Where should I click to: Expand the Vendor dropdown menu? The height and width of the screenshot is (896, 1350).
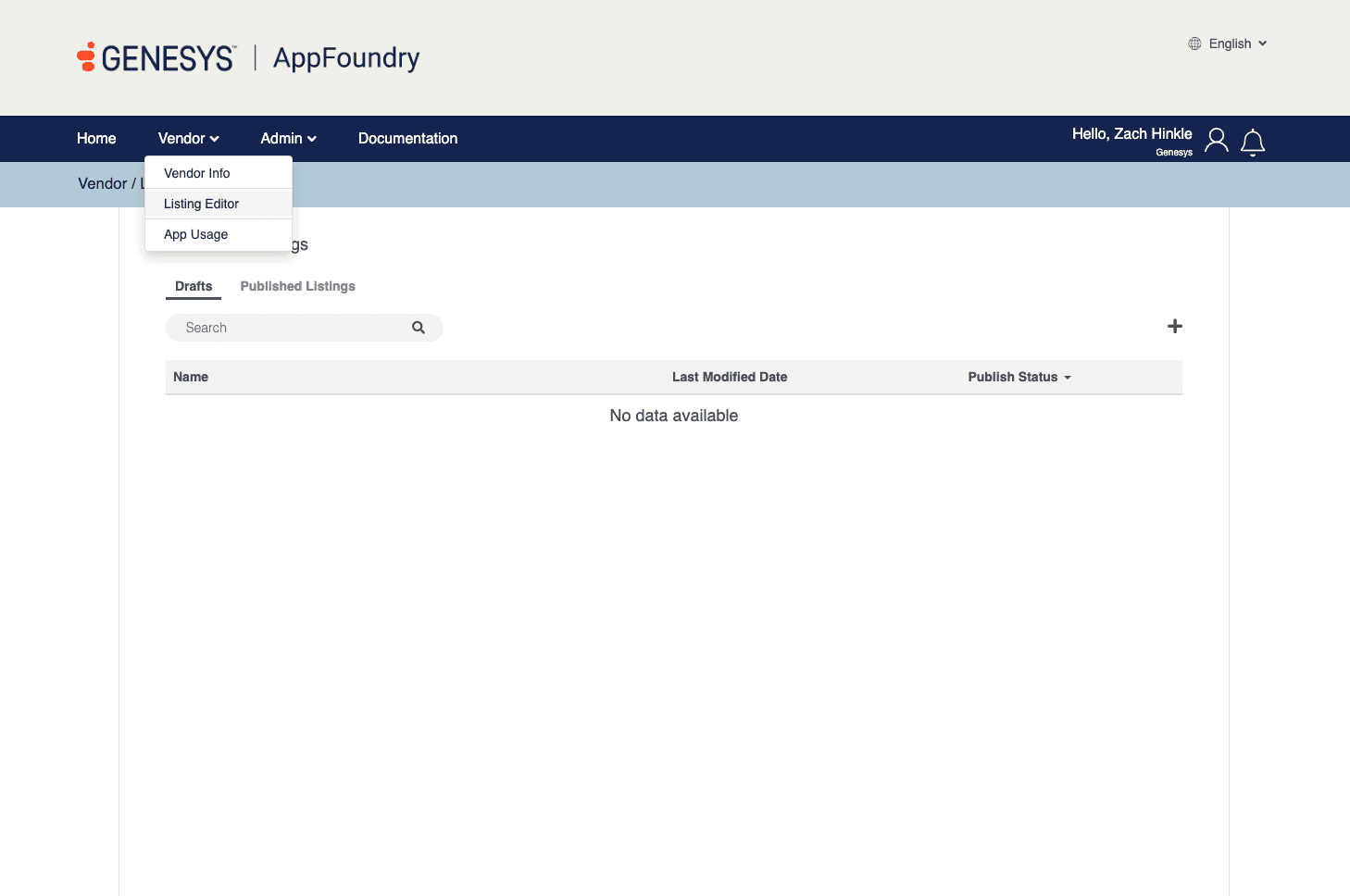click(188, 139)
